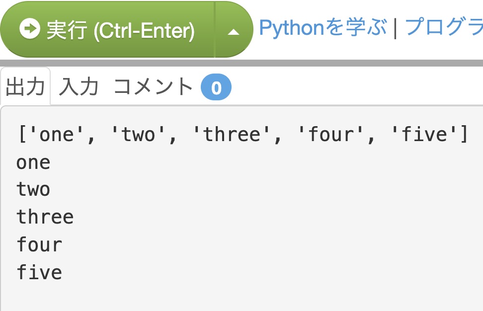This screenshot has height=311, width=483.
Task: Select the standalone two output line
Action: point(33,189)
